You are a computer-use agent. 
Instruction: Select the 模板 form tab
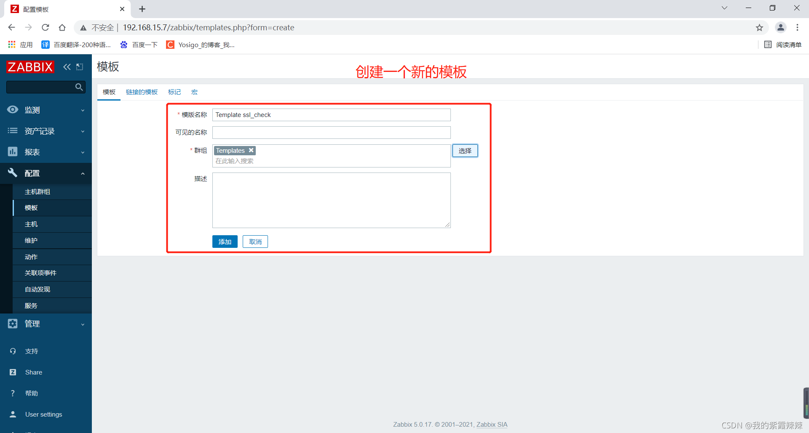[x=109, y=92]
